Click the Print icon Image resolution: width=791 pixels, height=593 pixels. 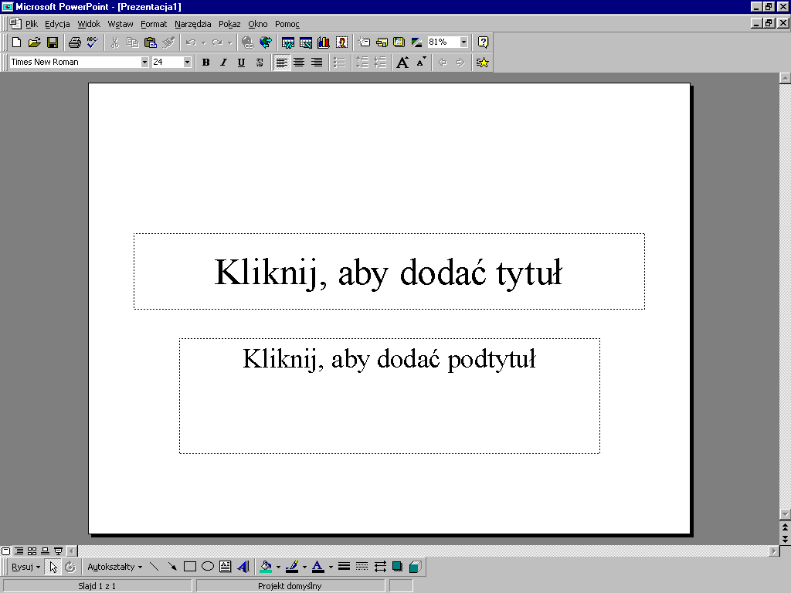[74, 42]
